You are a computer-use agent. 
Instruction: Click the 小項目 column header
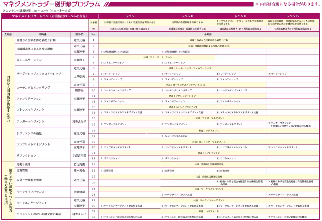tap(208, 34)
